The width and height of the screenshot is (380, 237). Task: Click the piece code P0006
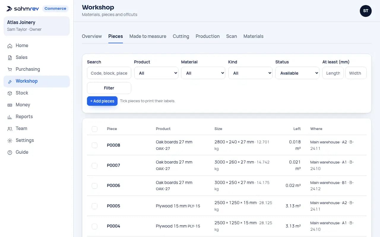[113, 185]
